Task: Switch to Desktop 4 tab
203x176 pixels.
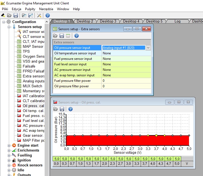Action: (x=131, y=21)
